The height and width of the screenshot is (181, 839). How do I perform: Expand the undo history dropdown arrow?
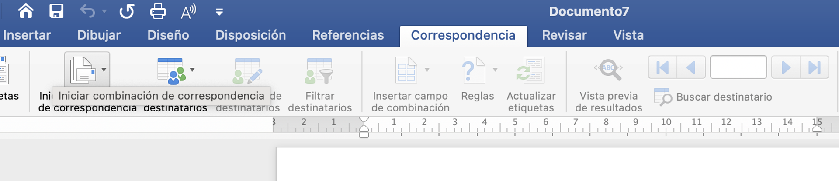[104, 11]
